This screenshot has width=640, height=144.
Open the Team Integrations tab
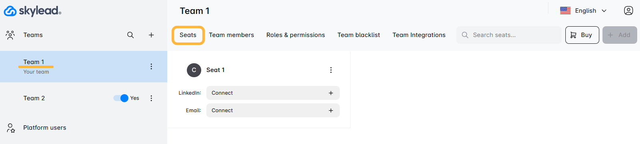pyautogui.click(x=419, y=35)
